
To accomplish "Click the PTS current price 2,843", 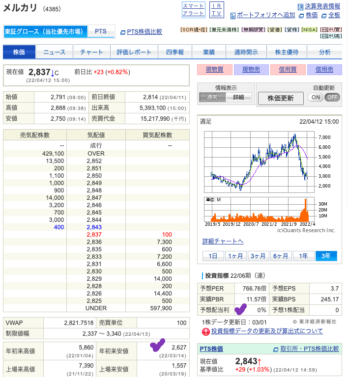I will [246, 361].
